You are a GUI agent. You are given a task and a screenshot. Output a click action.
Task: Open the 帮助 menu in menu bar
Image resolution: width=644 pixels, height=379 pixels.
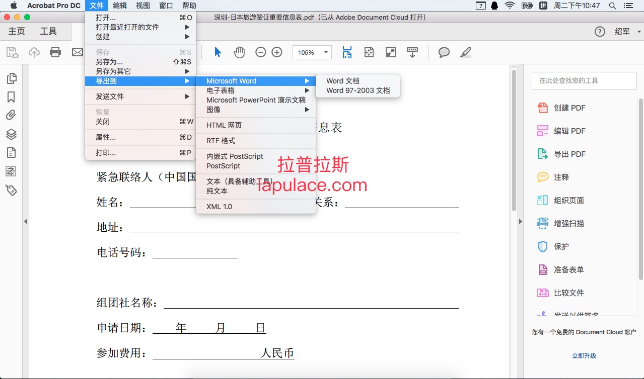(x=189, y=6)
